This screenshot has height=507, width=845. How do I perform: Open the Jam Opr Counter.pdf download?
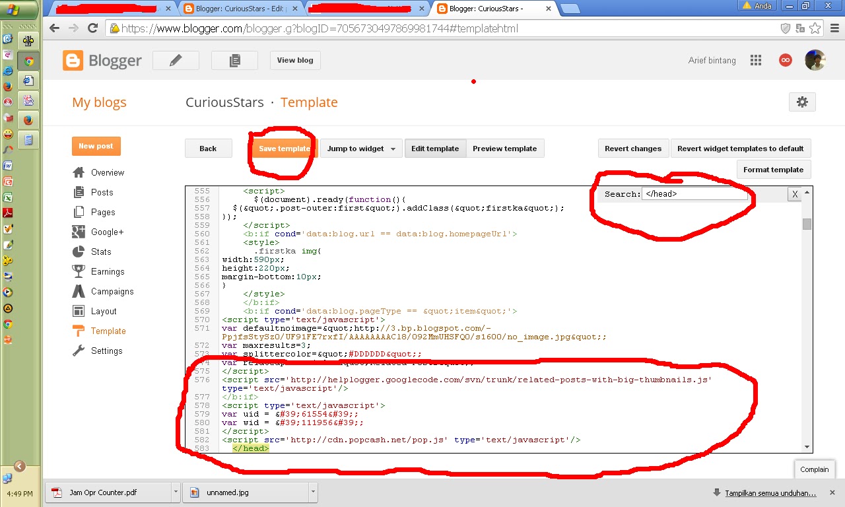[x=109, y=492]
